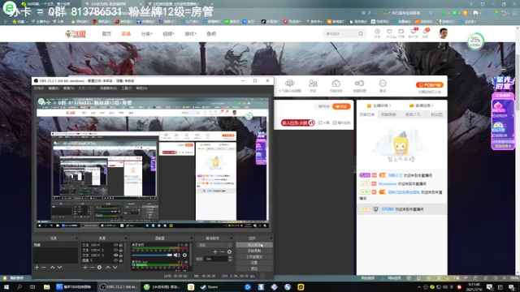The width and height of the screenshot is (520, 292).
Task: Click the studio mode button in OBS
Action: tap(254, 257)
